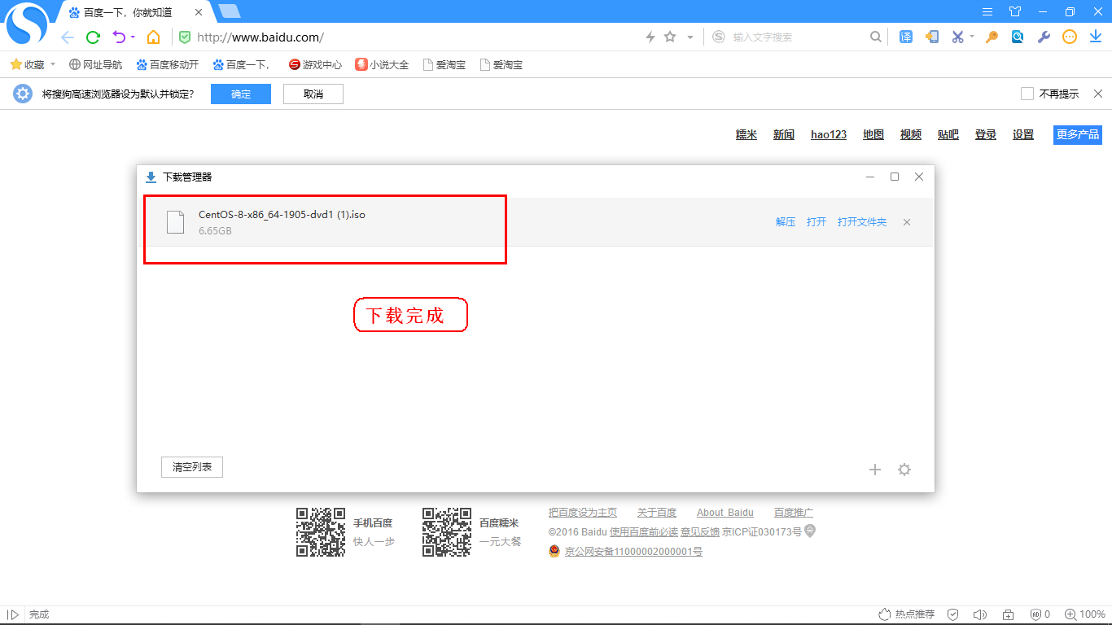Image resolution: width=1112 pixels, height=625 pixels.
Task: Close the default browser prompt bar
Action: coord(1098,94)
